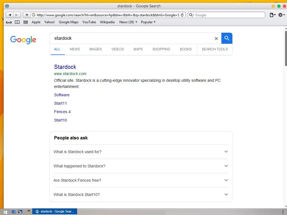The width and height of the screenshot is (287, 215).
Task: Open the www.stardock.com URL link
Action: (70, 74)
